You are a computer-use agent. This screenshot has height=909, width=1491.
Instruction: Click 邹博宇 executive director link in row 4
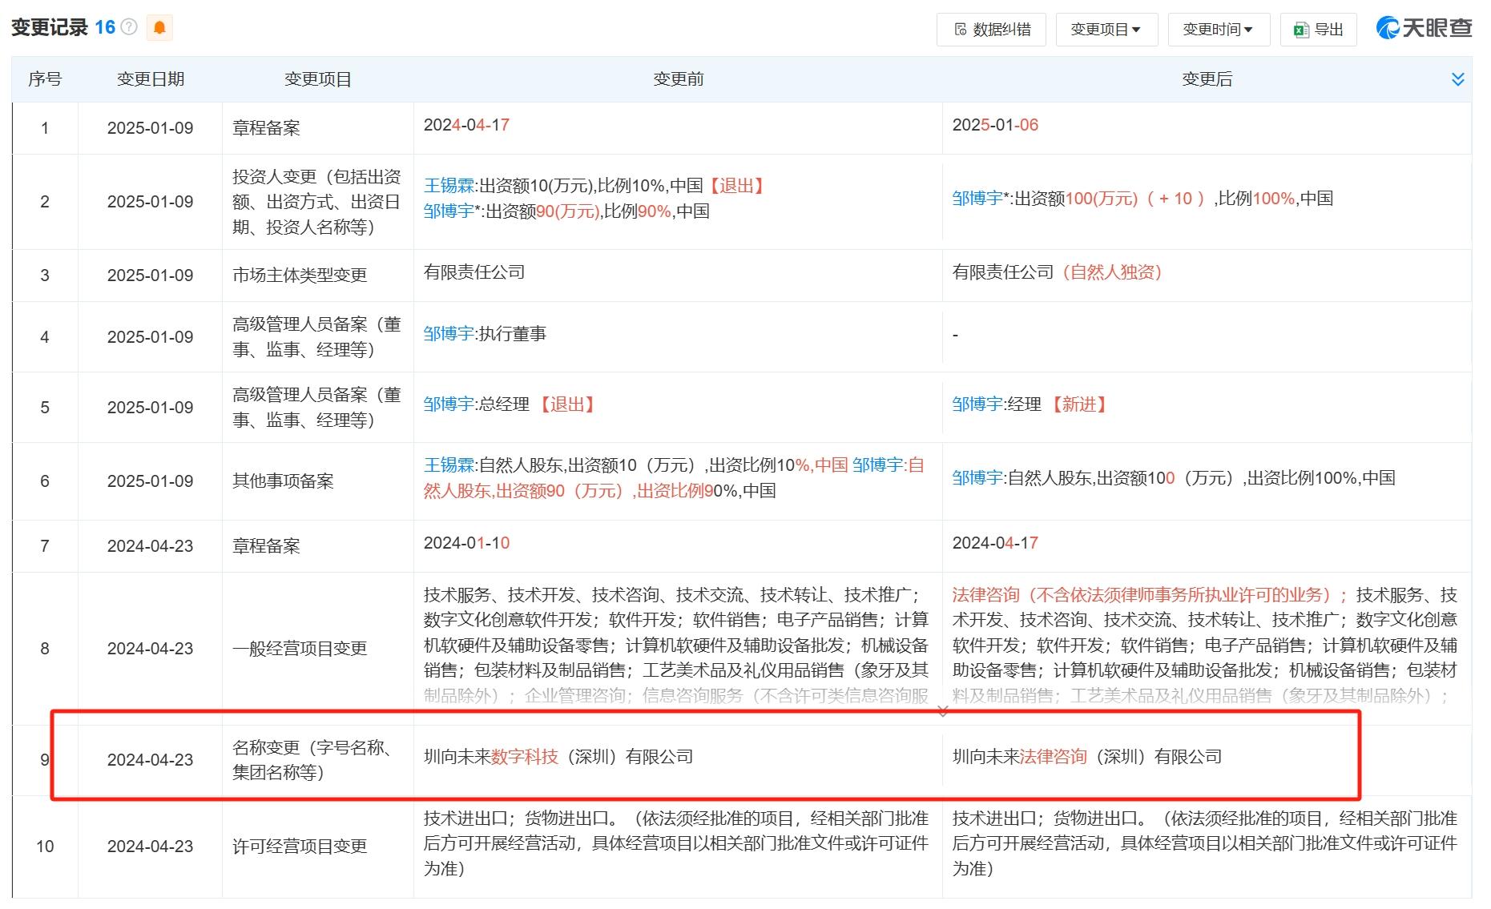point(449,334)
